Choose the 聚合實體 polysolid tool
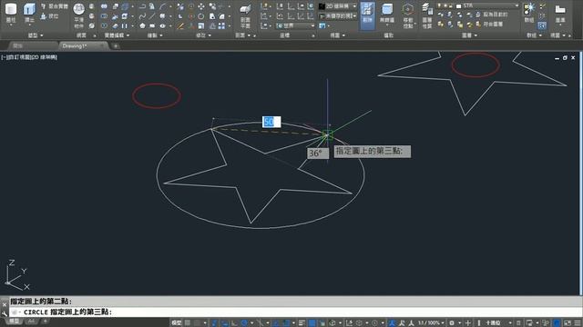Image resolution: width=583 pixels, height=327 pixels. 55,6
